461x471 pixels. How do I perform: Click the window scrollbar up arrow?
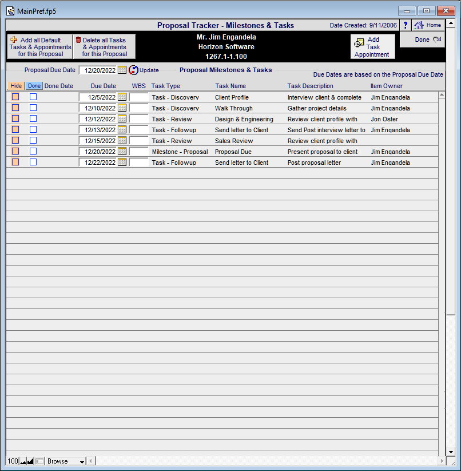click(451, 23)
